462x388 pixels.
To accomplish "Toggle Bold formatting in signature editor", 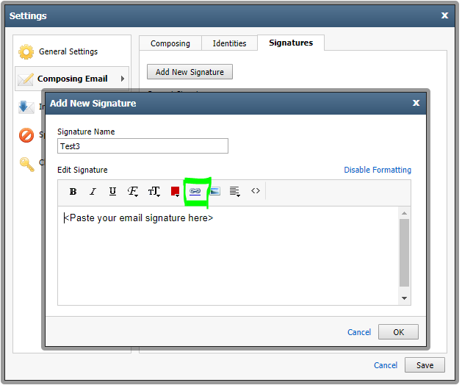I will [x=73, y=193].
